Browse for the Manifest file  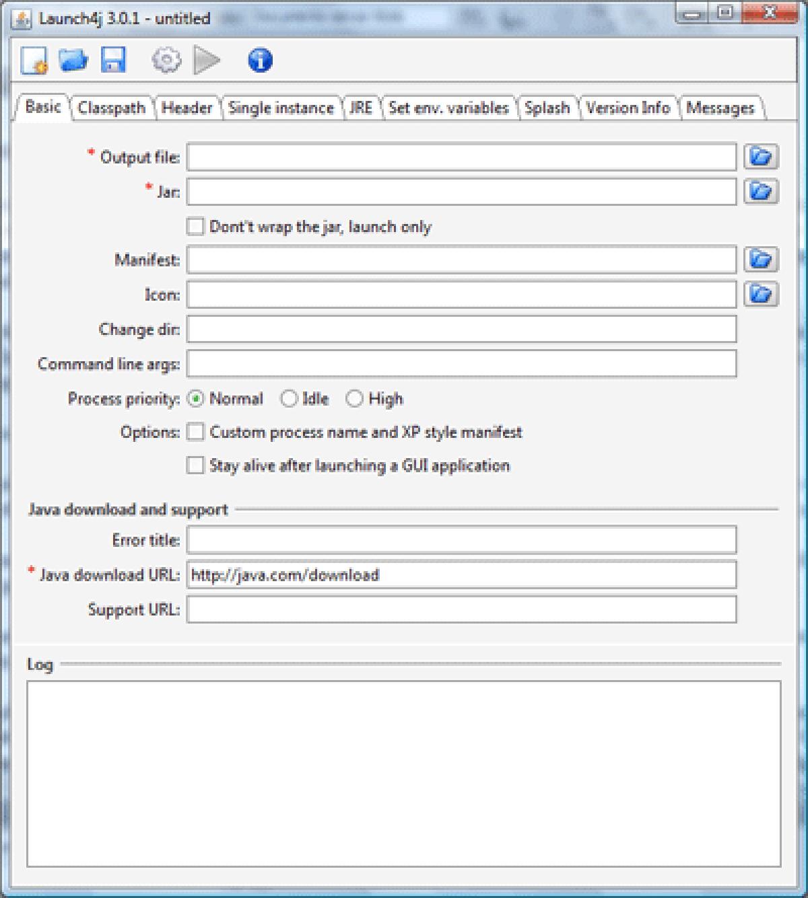(x=761, y=259)
